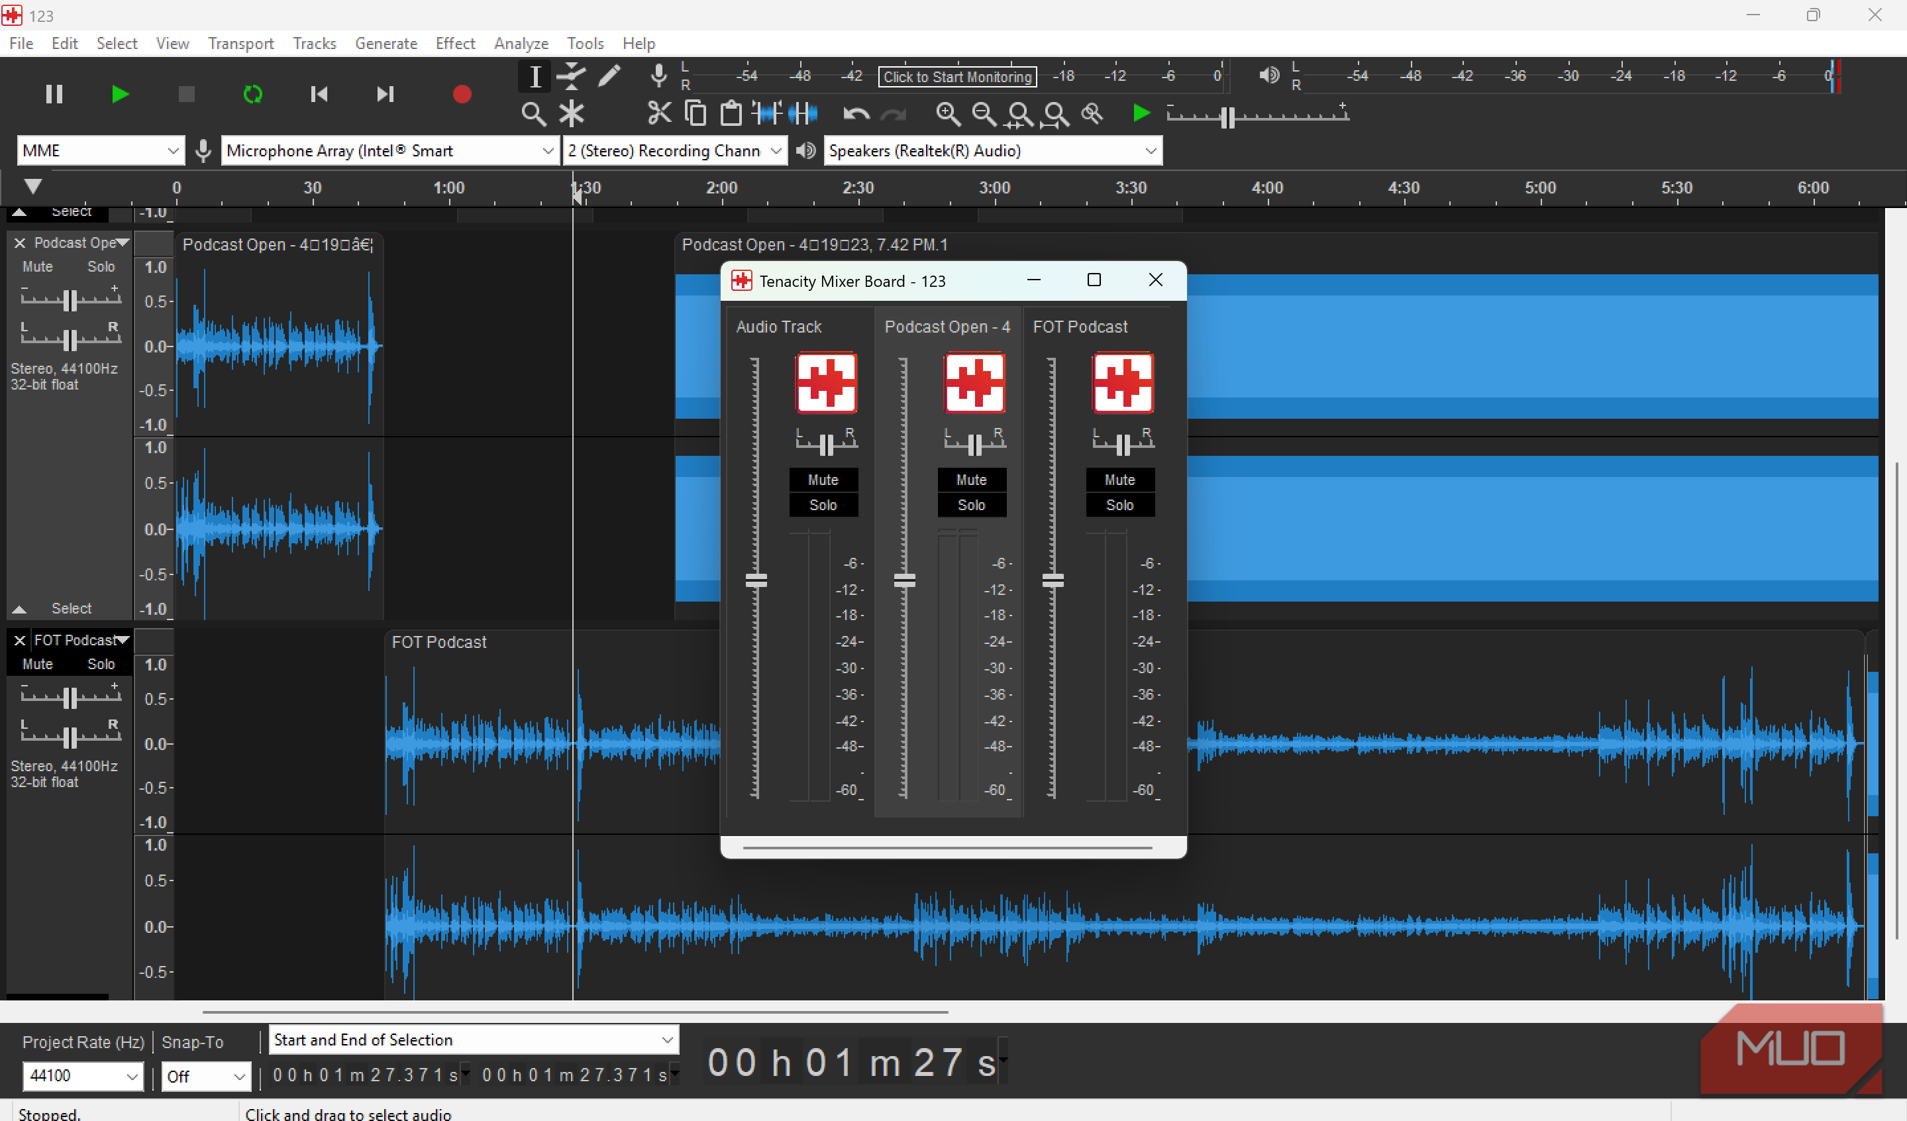The image size is (1907, 1121).
Task: Click the Paste clipboard icon
Action: click(x=731, y=113)
